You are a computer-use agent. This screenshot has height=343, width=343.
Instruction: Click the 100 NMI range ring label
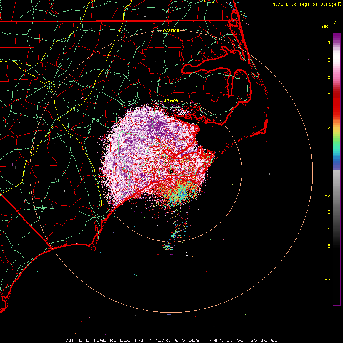(x=171, y=30)
